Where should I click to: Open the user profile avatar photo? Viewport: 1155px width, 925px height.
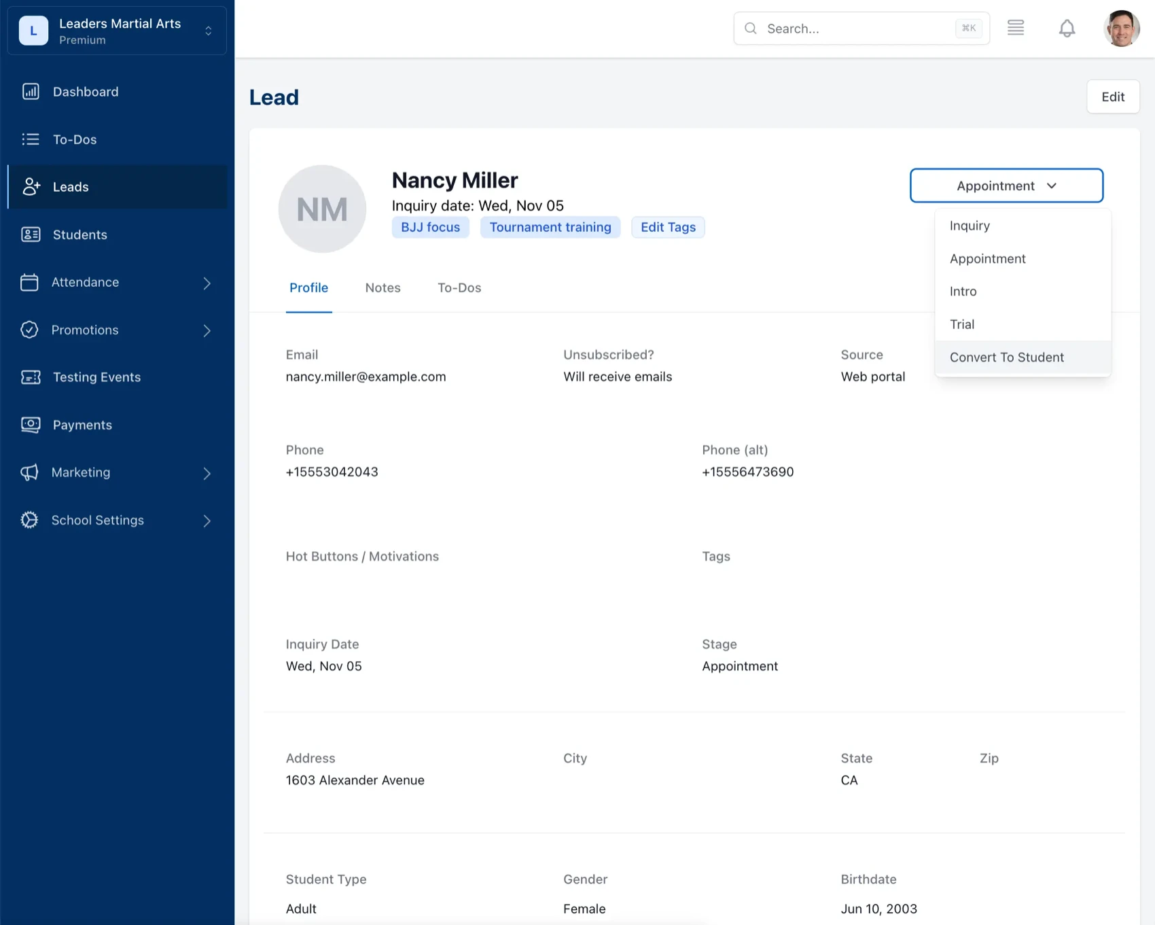pyautogui.click(x=1121, y=29)
